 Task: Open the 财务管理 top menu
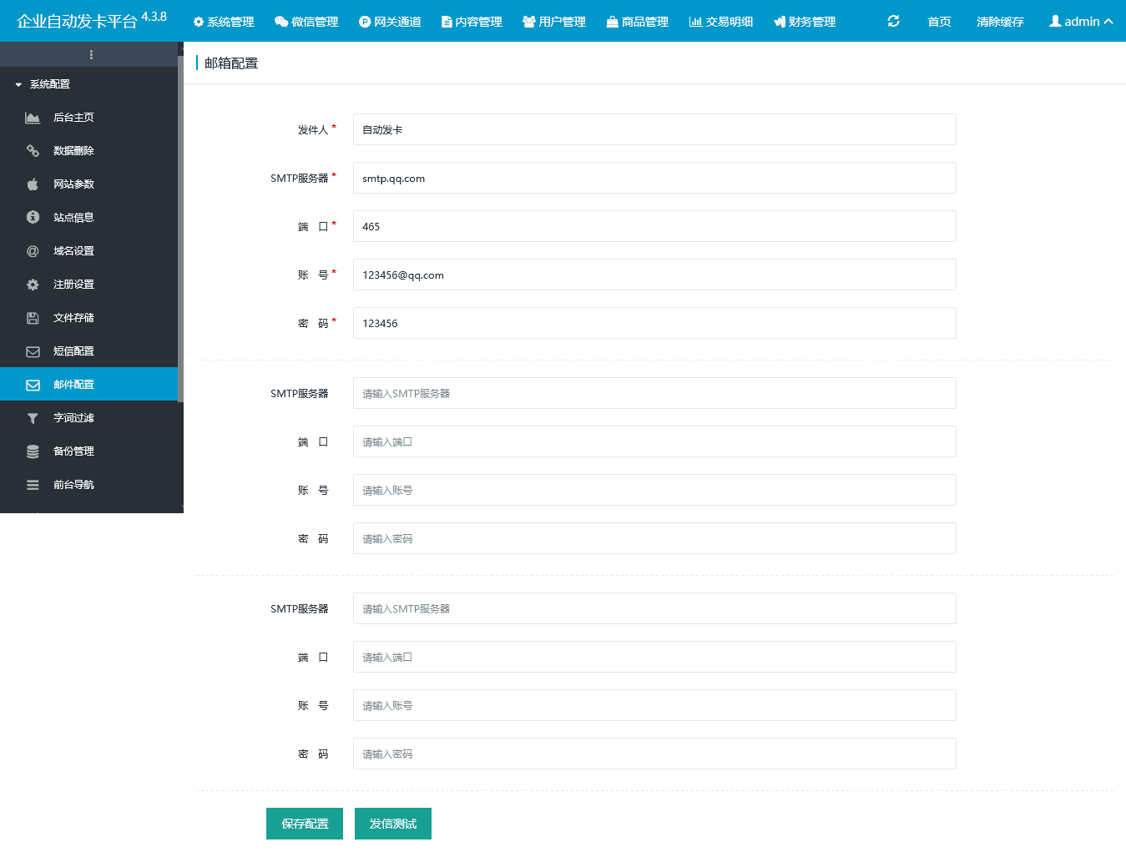coord(805,22)
